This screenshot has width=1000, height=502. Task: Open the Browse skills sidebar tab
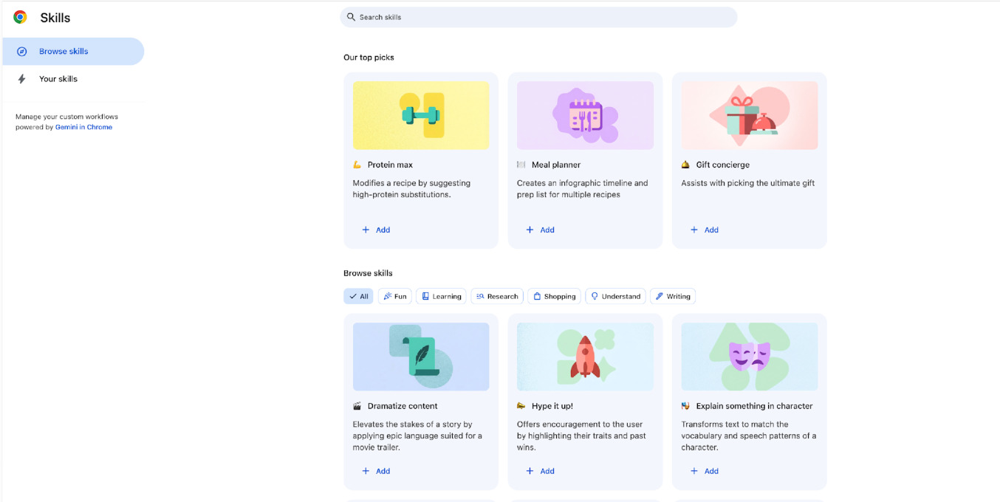(64, 52)
